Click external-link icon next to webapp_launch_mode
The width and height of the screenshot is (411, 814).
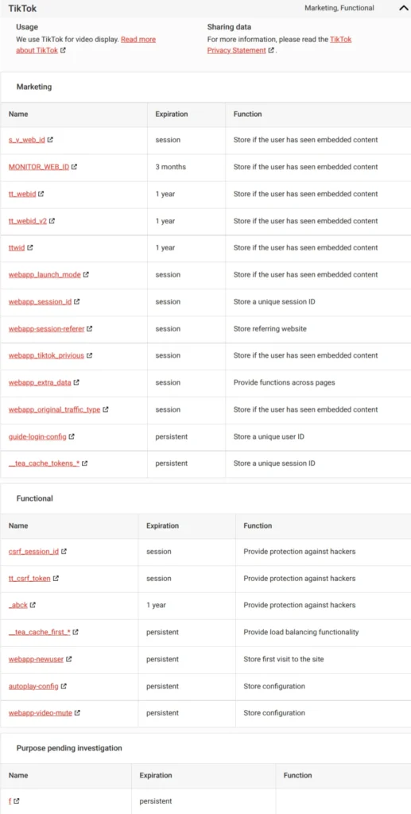[86, 275]
